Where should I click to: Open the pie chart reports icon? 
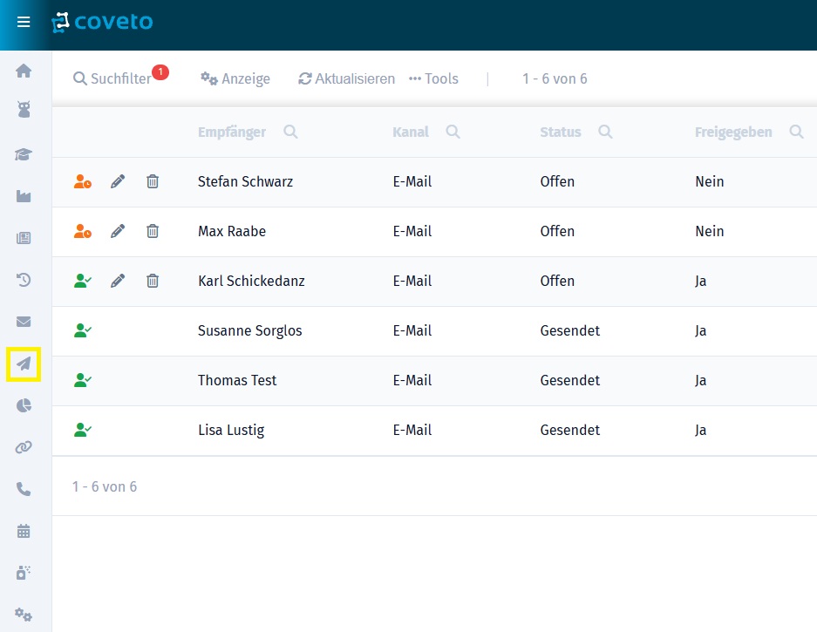pos(24,405)
